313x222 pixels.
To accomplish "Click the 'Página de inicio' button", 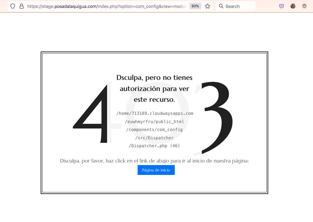I will (x=156, y=170).
